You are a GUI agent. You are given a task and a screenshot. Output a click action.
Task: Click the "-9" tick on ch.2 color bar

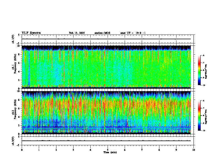click(x=203, y=123)
